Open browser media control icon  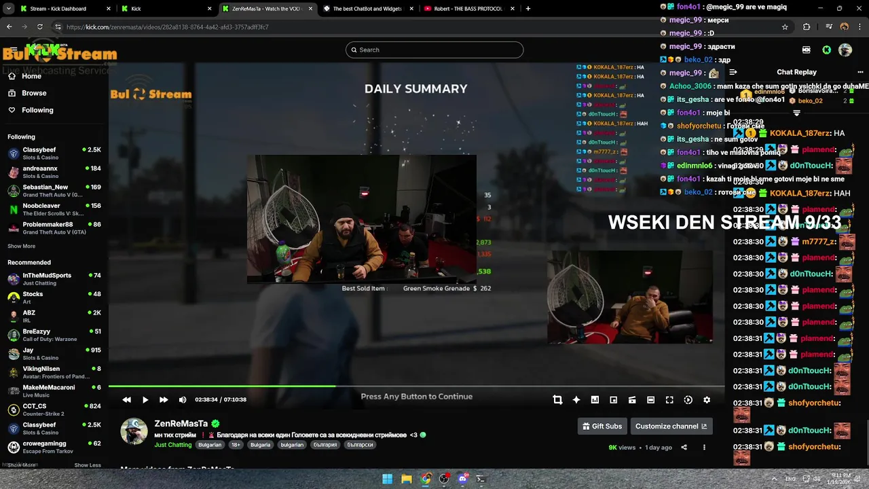pos(829,26)
